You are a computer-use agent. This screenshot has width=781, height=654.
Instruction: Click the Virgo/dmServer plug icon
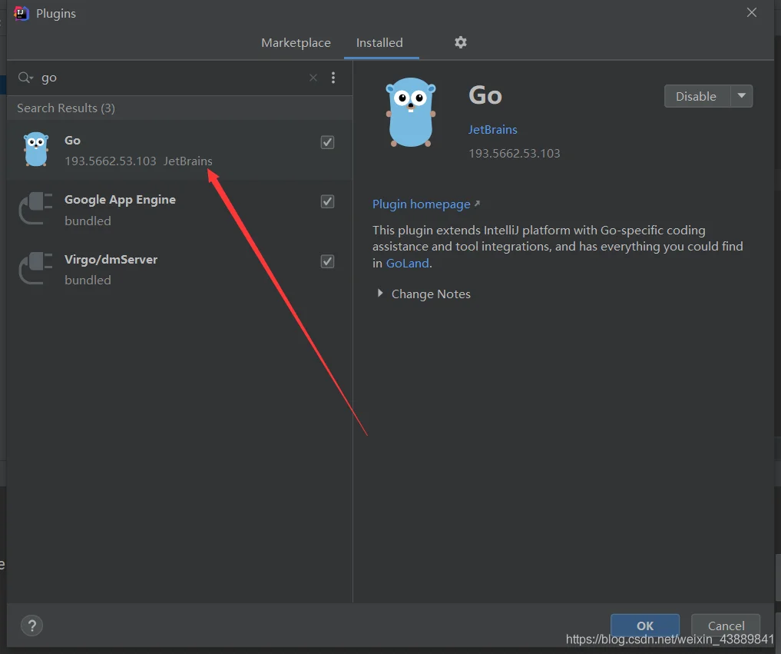click(x=35, y=269)
